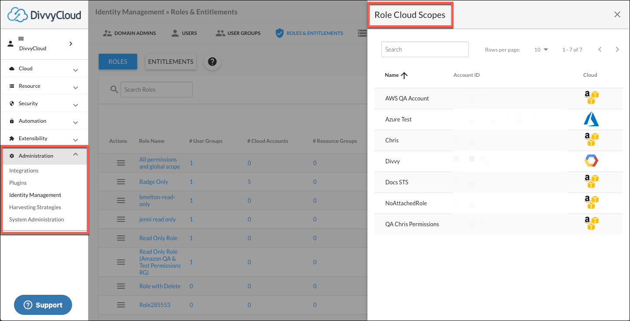This screenshot has width=630, height=321.
Task: Open the user profile icon for DivvyCloud
Action: coord(11,44)
